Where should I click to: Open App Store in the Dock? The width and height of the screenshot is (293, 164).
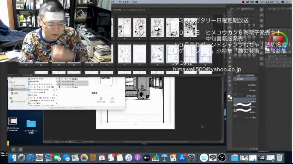[182, 158]
